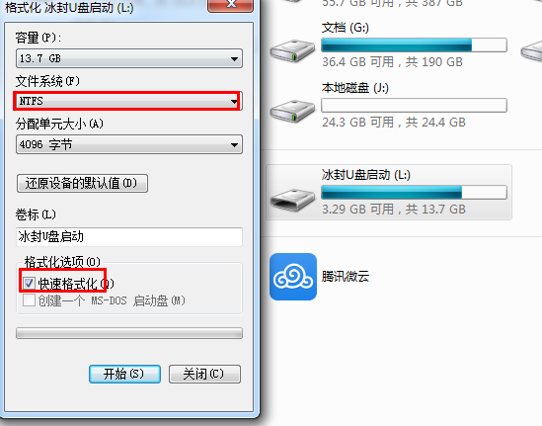
Task: Close the format dialog with the red X
Action: point(231,5)
